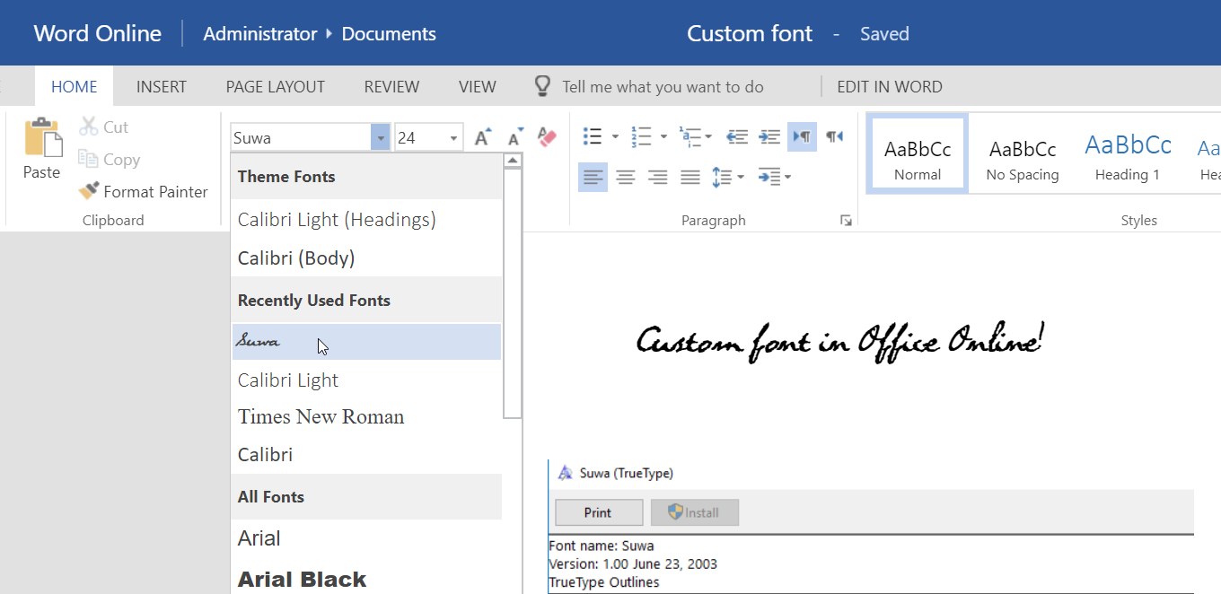Grow font size with the large A icon
1221x594 pixels.
click(x=483, y=137)
